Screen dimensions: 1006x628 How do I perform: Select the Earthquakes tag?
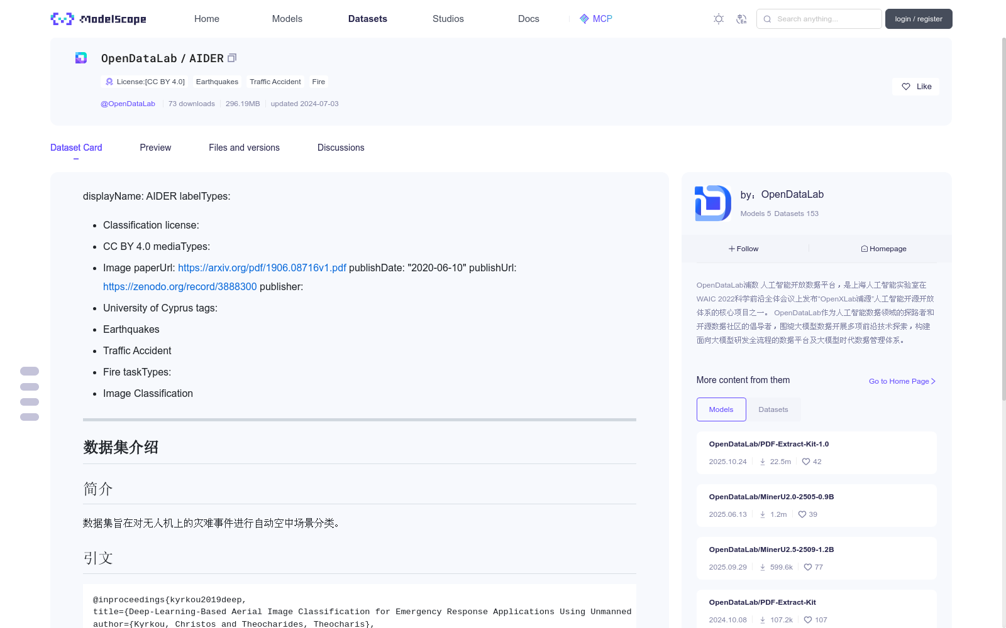tap(217, 82)
